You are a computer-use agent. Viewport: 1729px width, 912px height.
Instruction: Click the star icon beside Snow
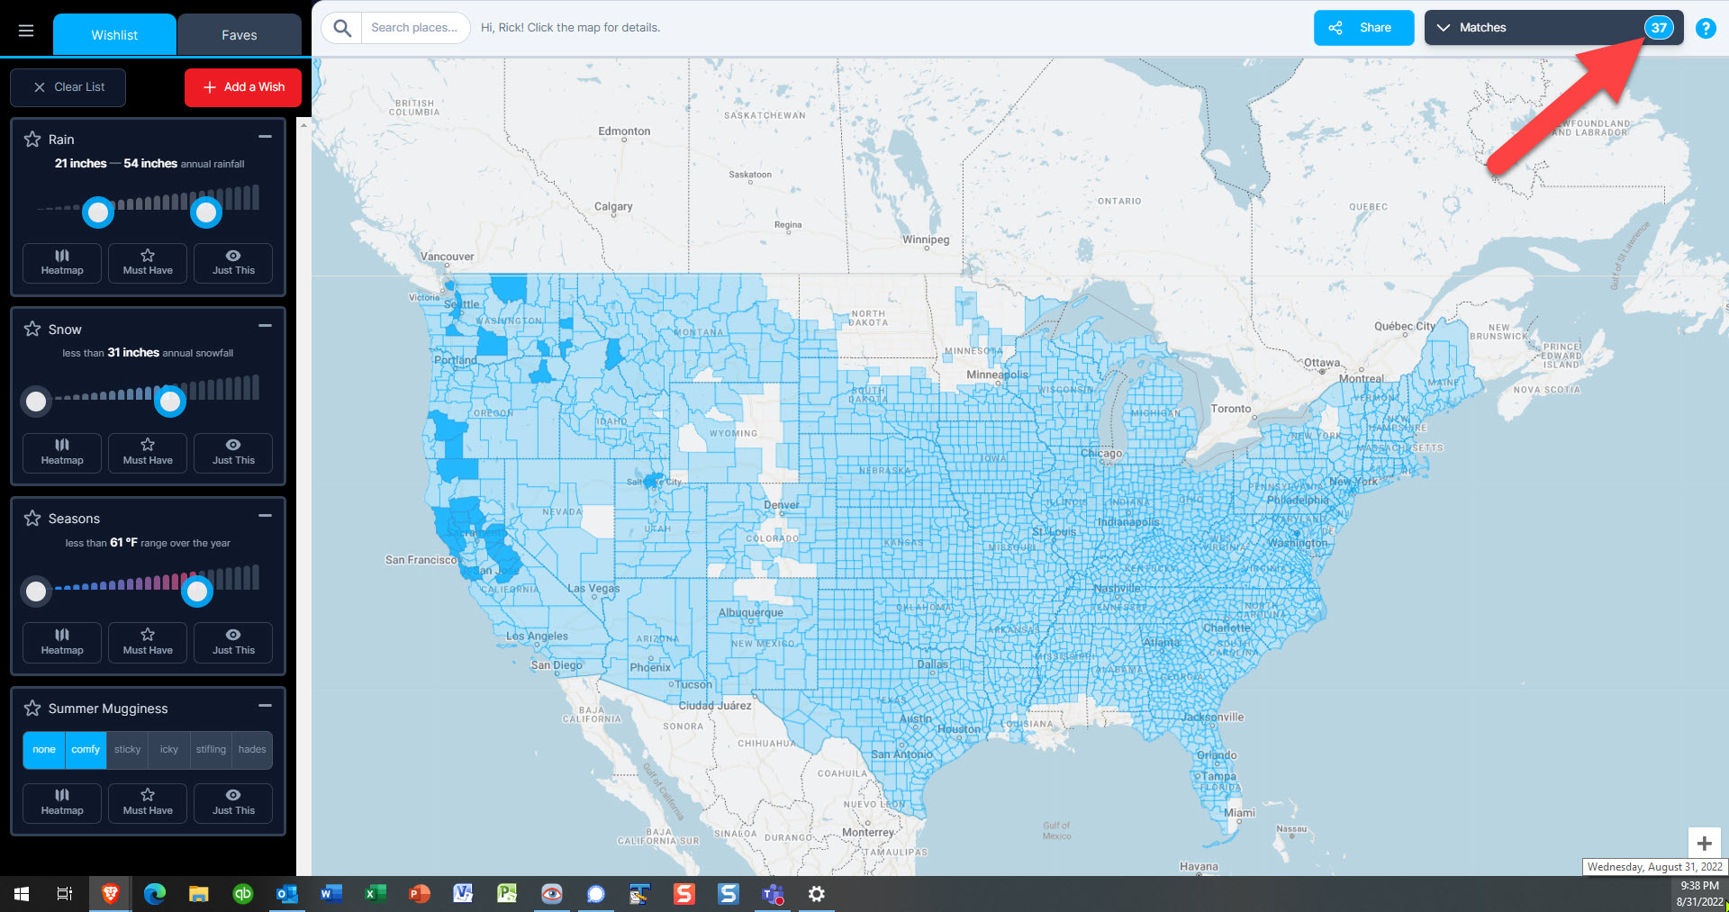pyautogui.click(x=32, y=330)
